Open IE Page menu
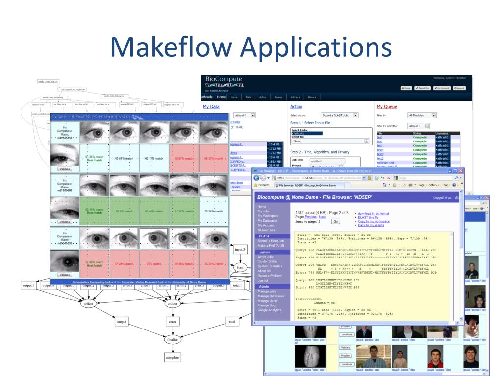The height and width of the screenshot is (376, 502). tap(421, 185)
